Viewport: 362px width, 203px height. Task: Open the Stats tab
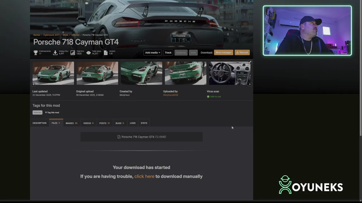coord(144,123)
